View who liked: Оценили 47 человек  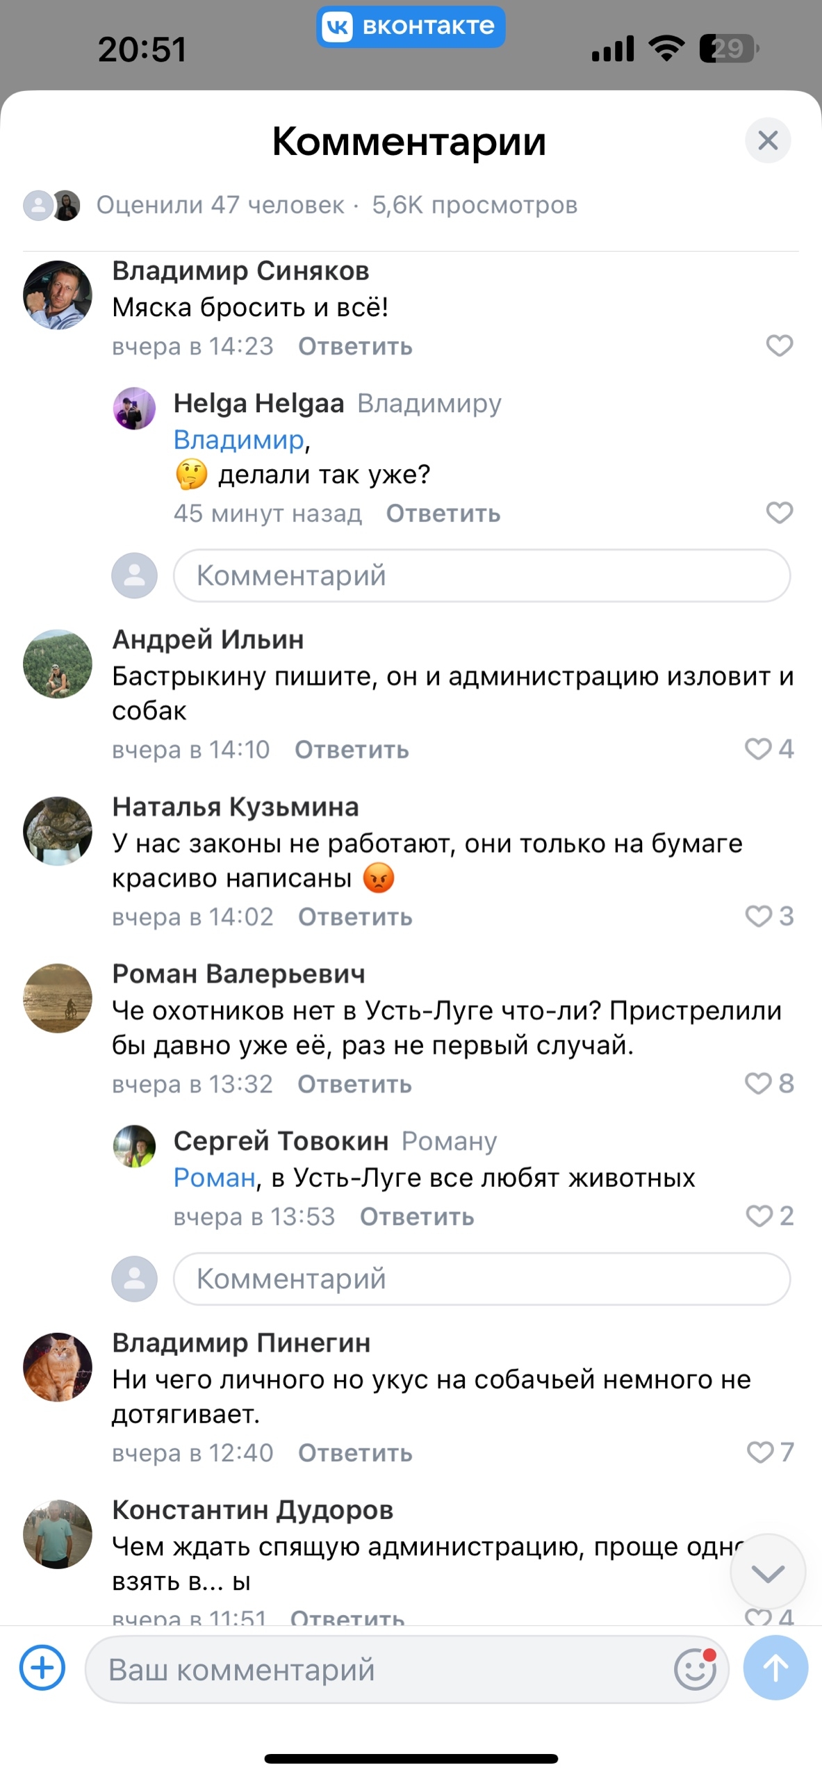[x=220, y=205]
